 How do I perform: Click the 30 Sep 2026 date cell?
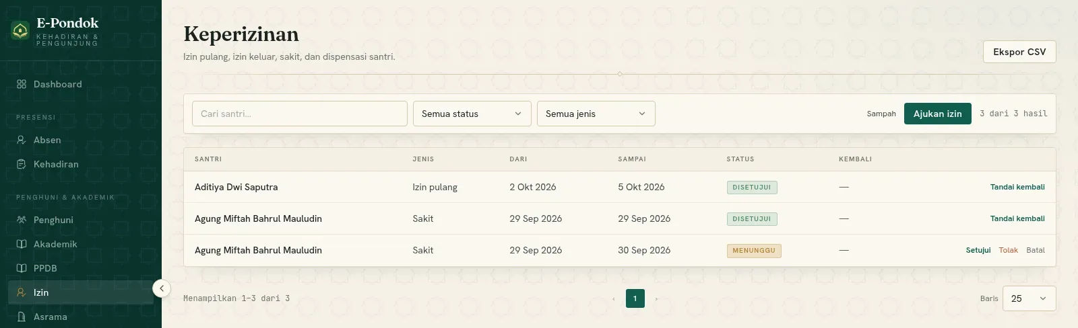tap(644, 250)
